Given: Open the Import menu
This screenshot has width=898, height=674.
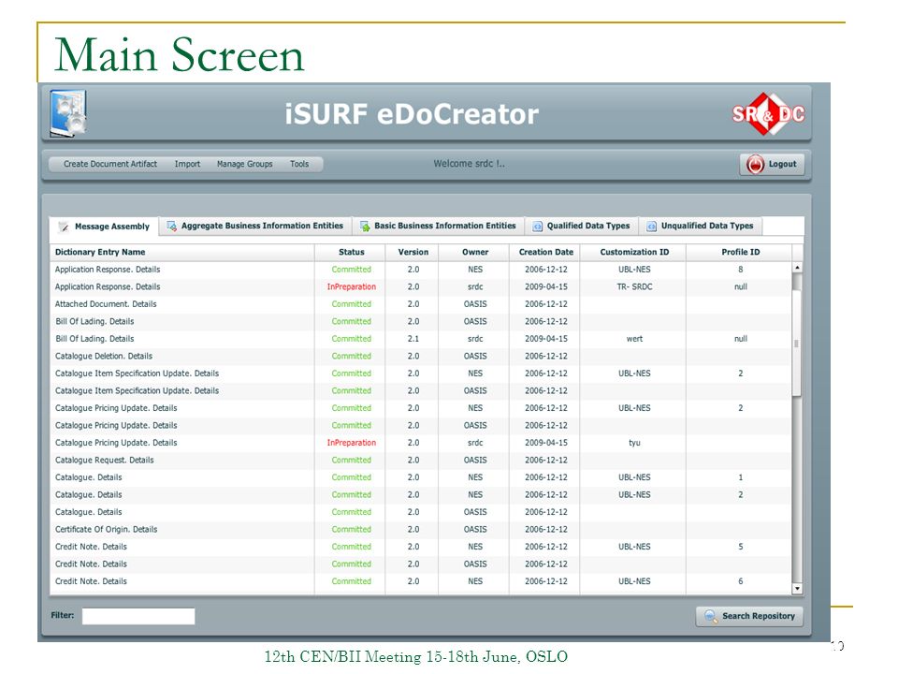Looking at the screenshot, I should point(187,164).
